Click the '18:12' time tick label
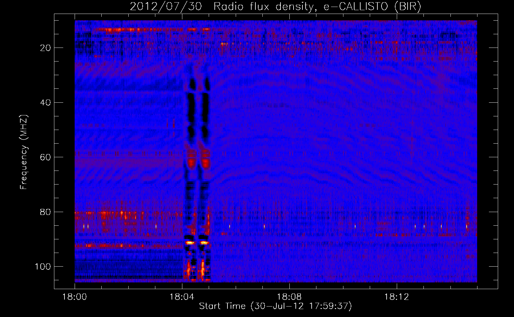Image resolution: width=514 pixels, height=317 pixels. coord(396,297)
